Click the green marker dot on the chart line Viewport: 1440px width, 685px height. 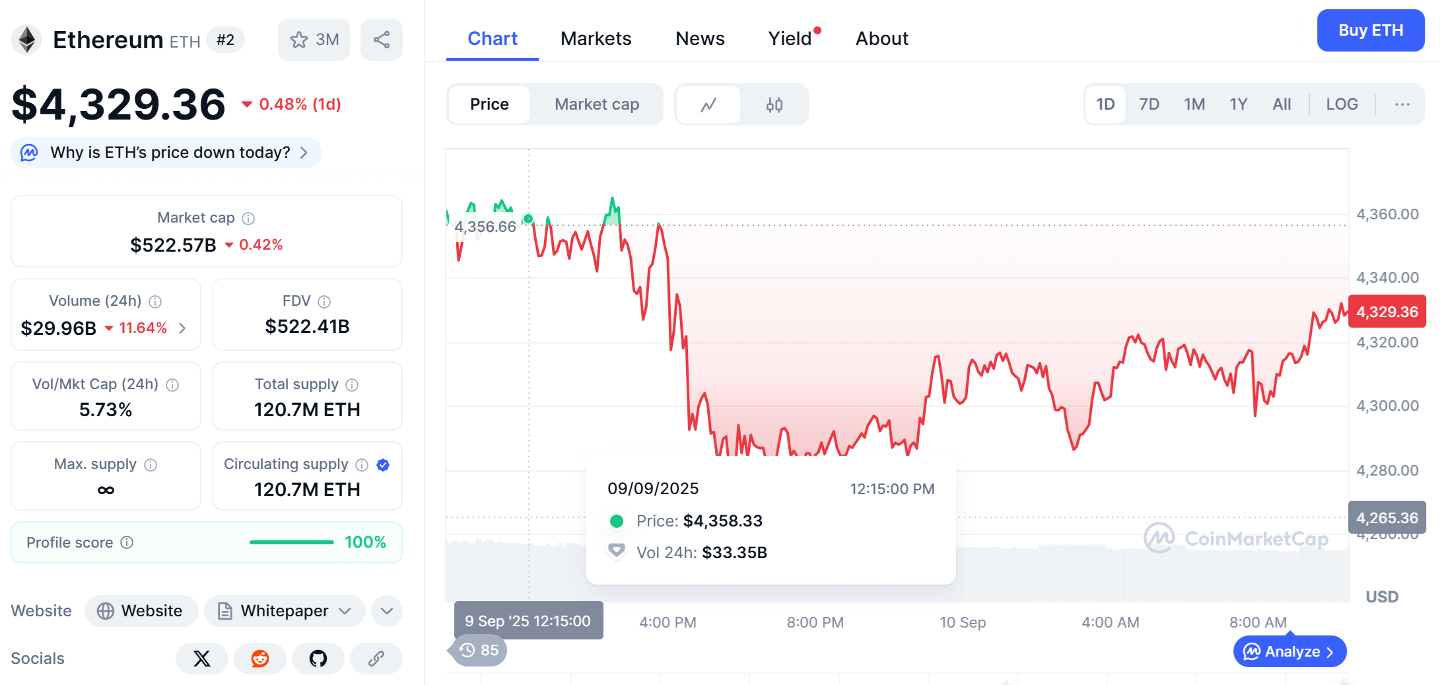point(528,219)
